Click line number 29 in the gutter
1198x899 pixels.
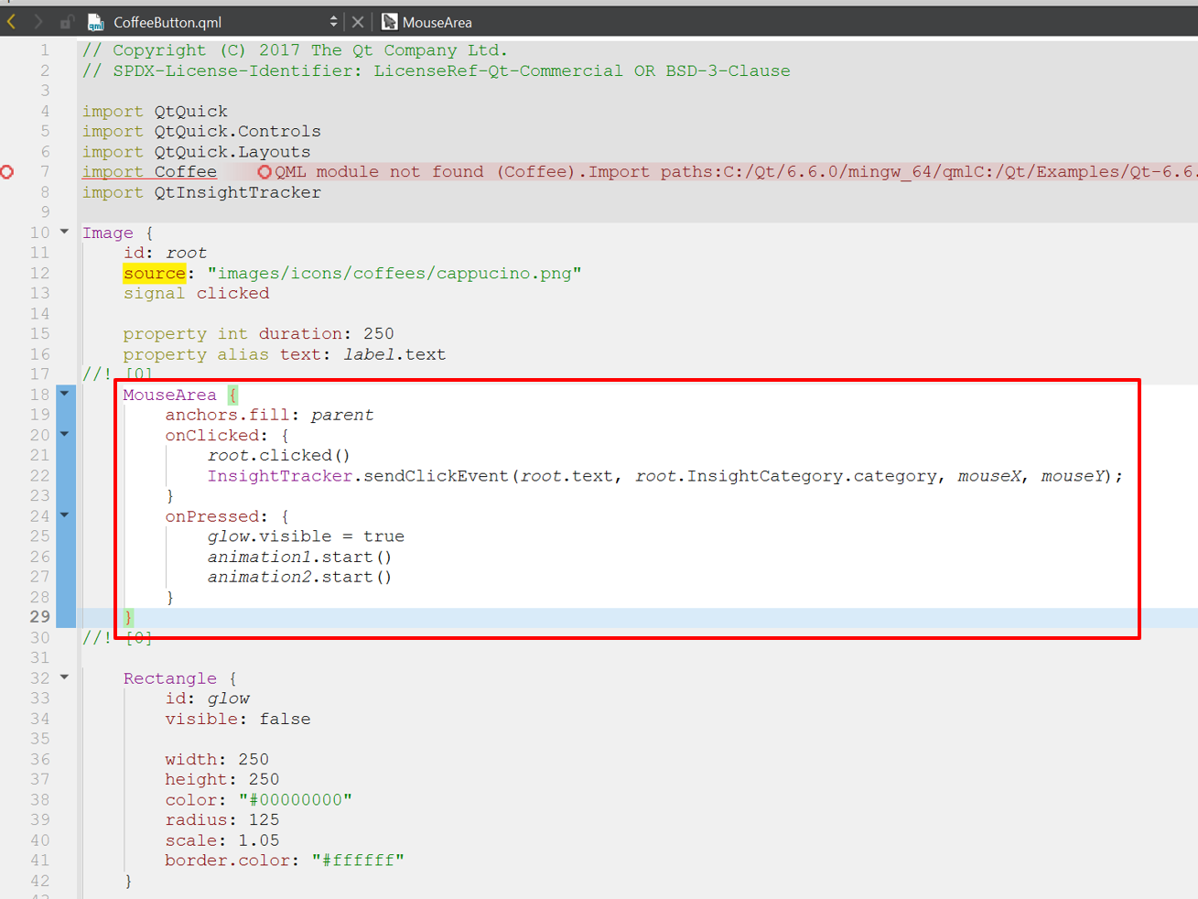pos(39,617)
